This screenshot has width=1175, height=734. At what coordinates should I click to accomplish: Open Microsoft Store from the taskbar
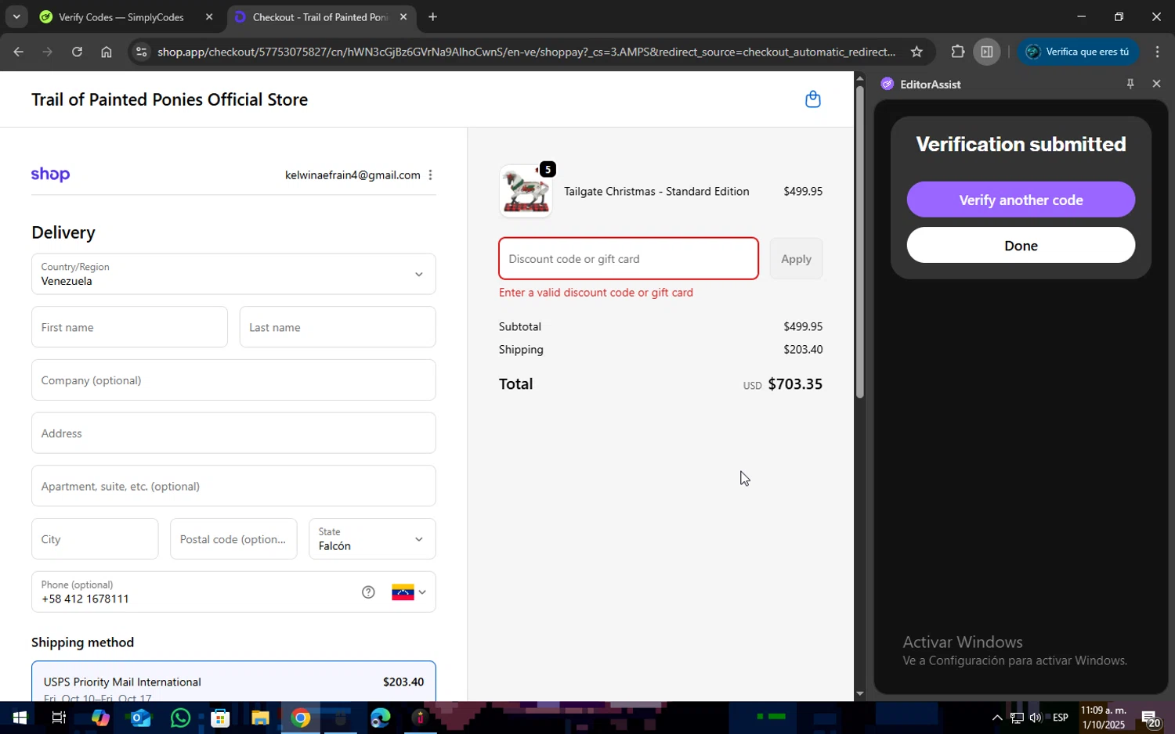[x=220, y=718]
